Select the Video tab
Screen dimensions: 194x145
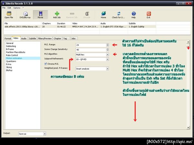click(16, 38)
